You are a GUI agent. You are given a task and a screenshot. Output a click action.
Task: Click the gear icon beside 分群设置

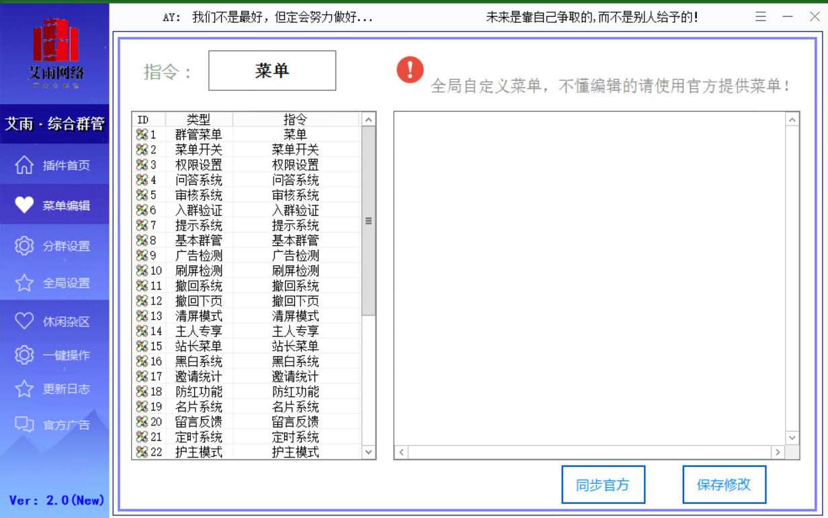coord(24,246)
